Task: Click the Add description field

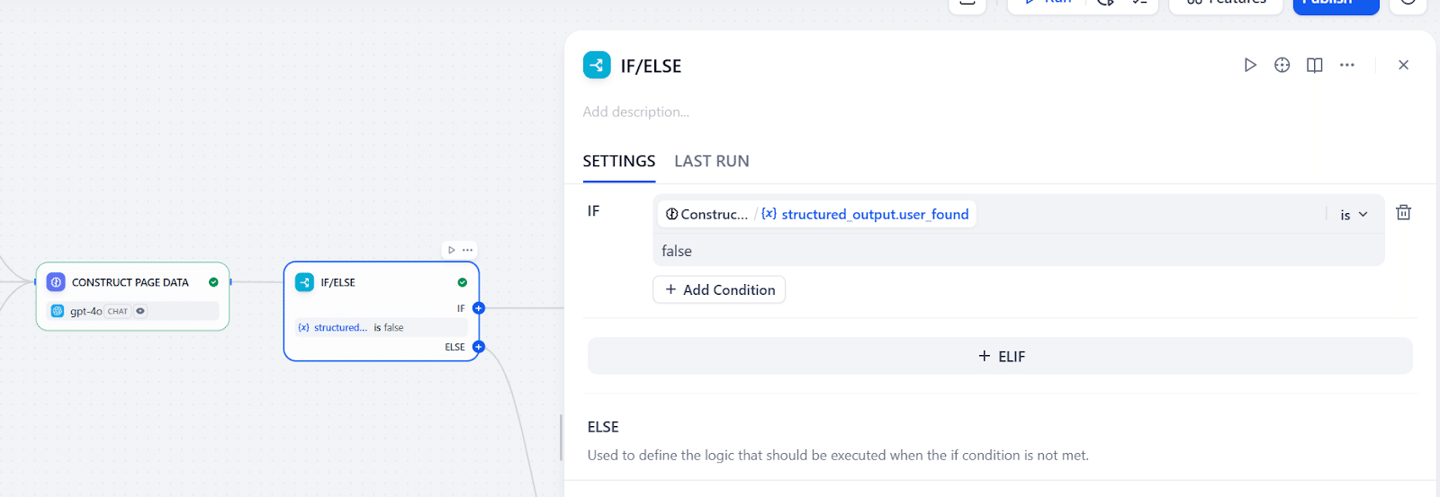Action: point(636,111)
